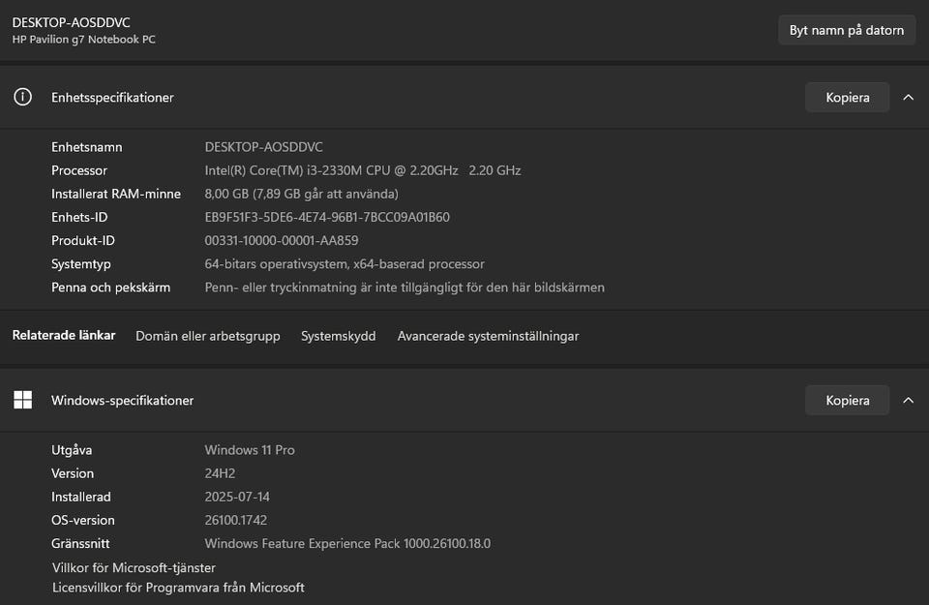This screenshot has height=605, width=929.
Task: Click the info icon beside Enhetsspecifikationer
Action: coord(22,97)
